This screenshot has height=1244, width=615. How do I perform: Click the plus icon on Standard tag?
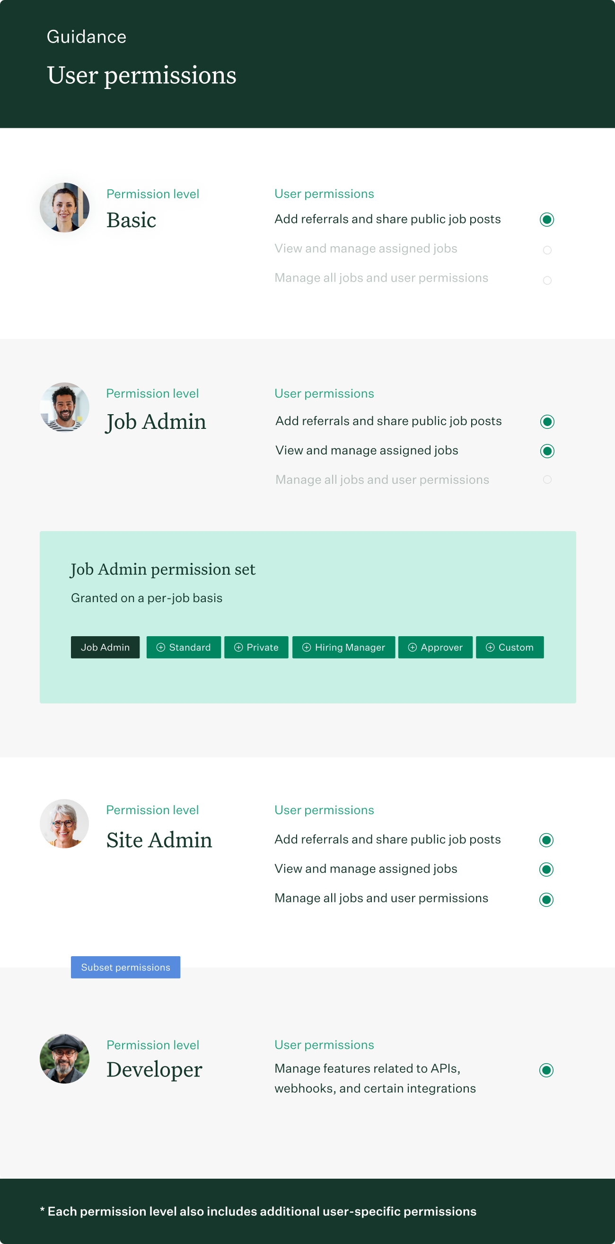pyautogui.click(x=161, y=647)
